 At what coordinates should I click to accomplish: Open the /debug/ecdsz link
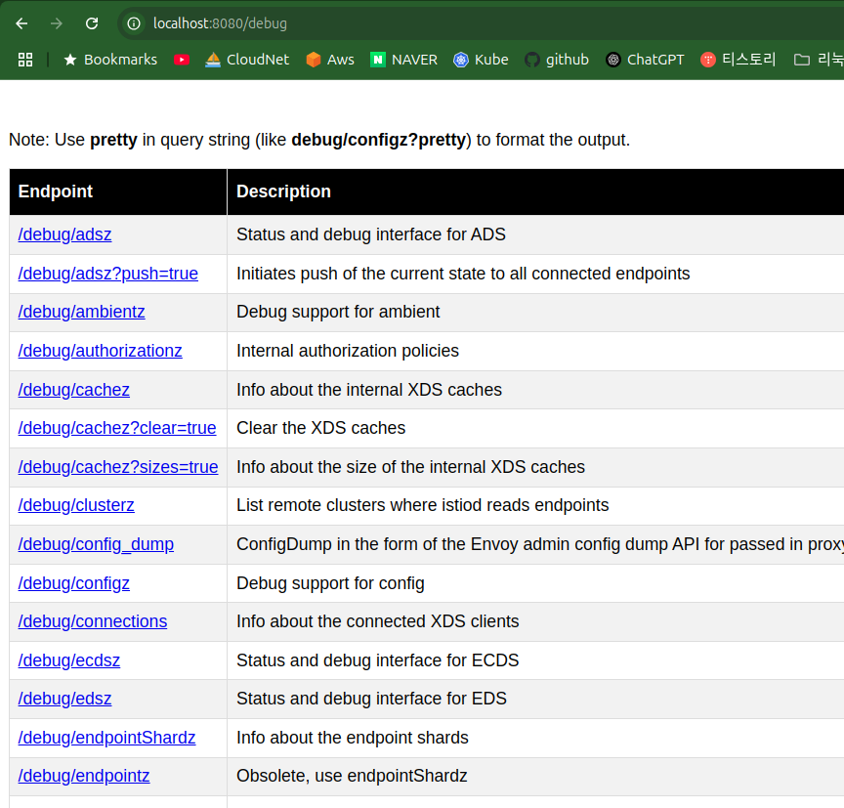pyautogui.click(x=69, y=660)
